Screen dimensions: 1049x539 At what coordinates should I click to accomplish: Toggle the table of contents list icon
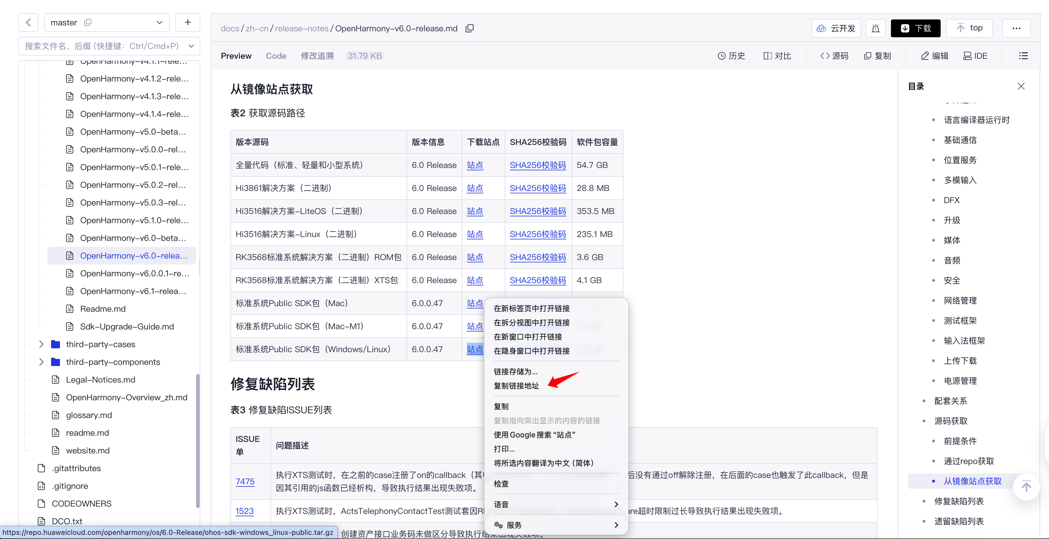coord(1023,56)
